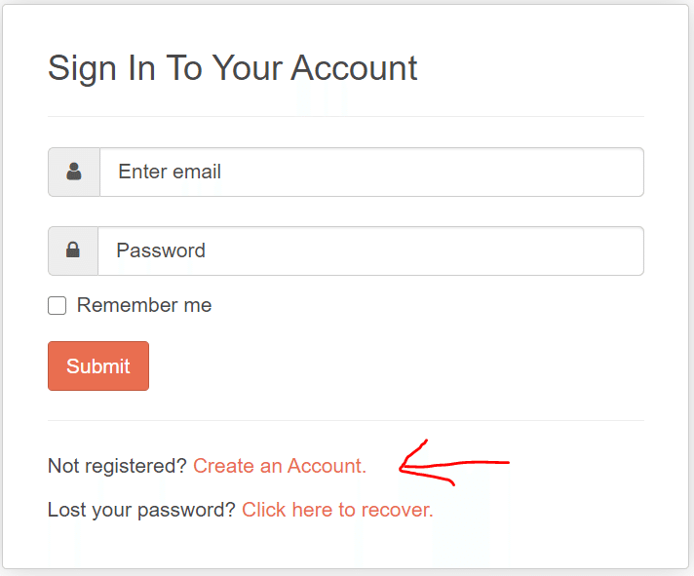Click the red hand-drawn arrow annotation
The image size is (694, 576).
pyautogui.click(x=453, y=464)
